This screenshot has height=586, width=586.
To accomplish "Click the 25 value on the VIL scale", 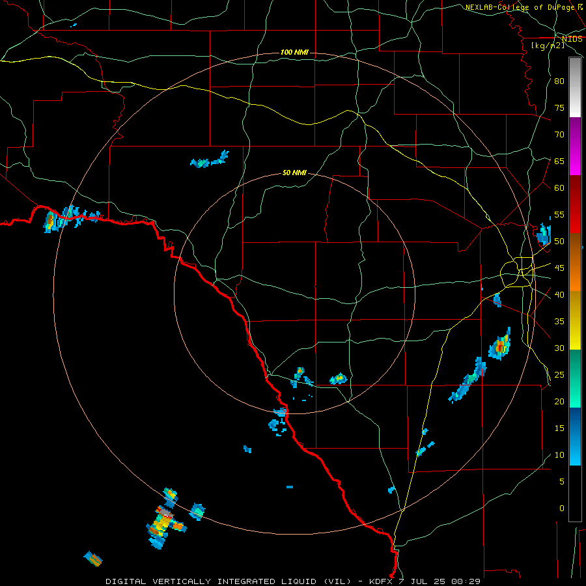I will pyautogui.click(x=559, y=375).
